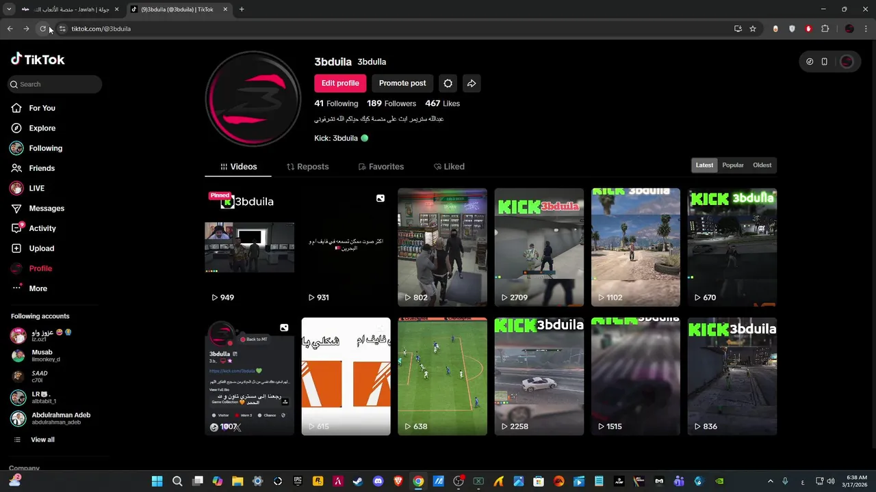Image resolution: width=876 pixels, height=492 pixels.
Task: Open the video with 2709 views
Action: click(x=539, y=247)
